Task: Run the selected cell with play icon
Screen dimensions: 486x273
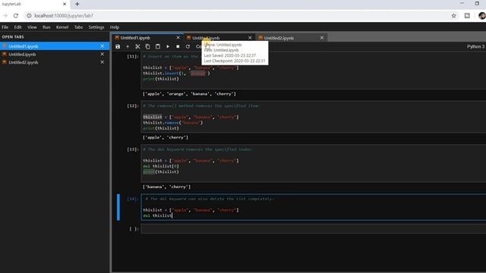Action: [168, 46]
